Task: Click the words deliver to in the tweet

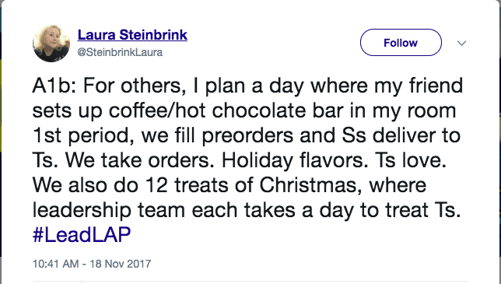Action: click(x=416, y=135)
